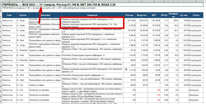Click product name PeroxiDam (Пероксидам) рідкий коффердам, 3 г
Viewport: 206px width, 104px height.
[x=92, y=75]
